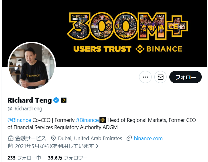Click the Binance affiliate badge beside name
This screenshot has width=208, height=162.
(x=64, y=100)
